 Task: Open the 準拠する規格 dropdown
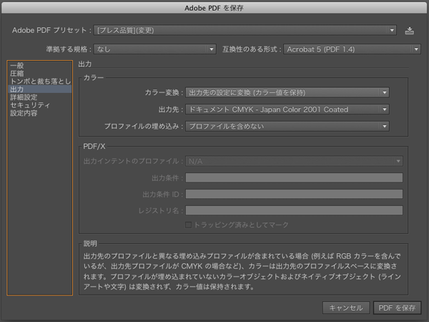click(x=155, y=49)
